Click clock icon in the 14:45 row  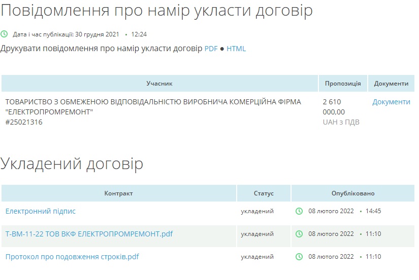[299, 211]
